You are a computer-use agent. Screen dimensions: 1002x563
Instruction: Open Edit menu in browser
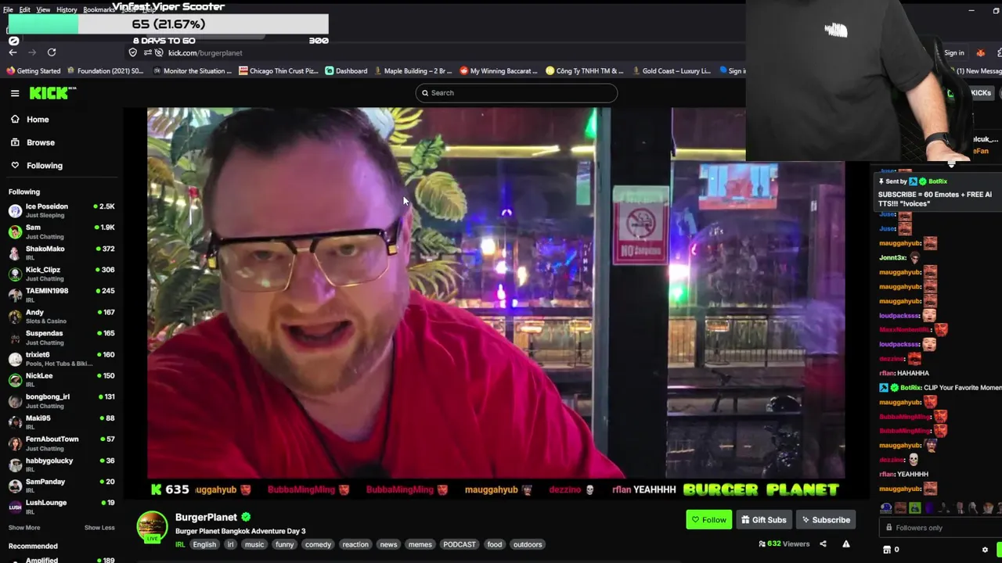tap(25, 9)
